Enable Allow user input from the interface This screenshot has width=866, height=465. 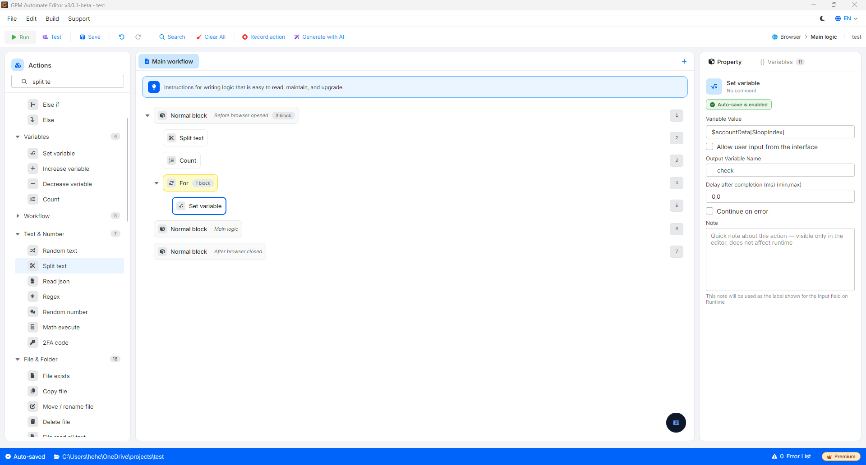pyautogui.click(x=709, y=147)
